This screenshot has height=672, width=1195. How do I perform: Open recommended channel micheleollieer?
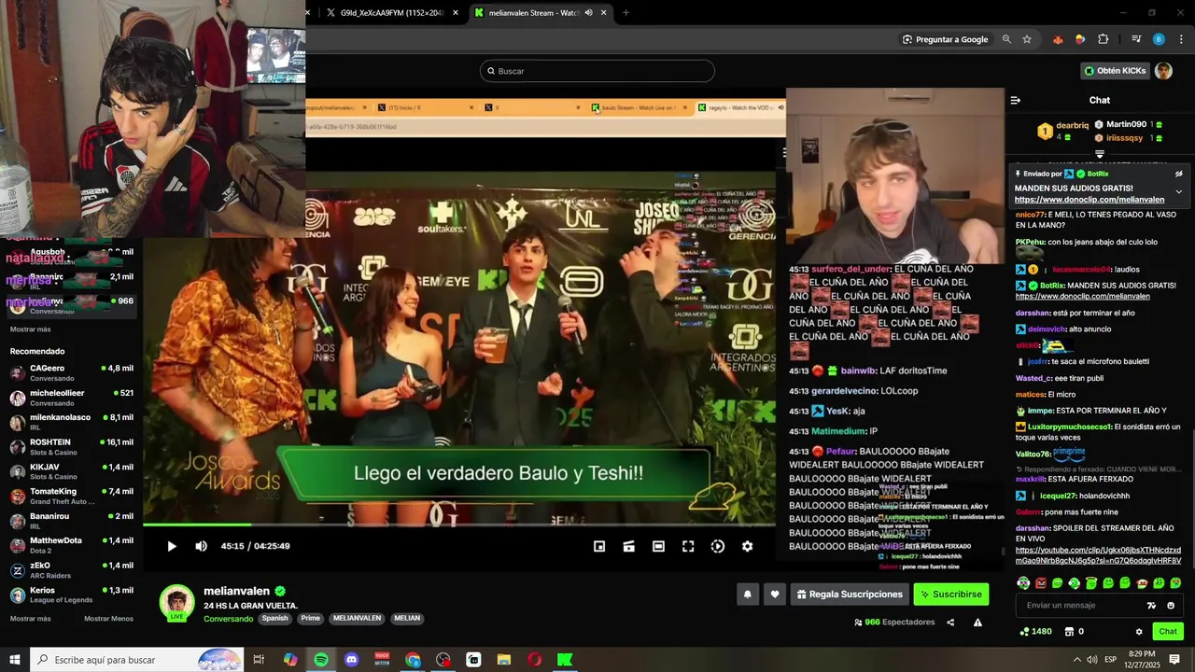[x=71, y=398]
